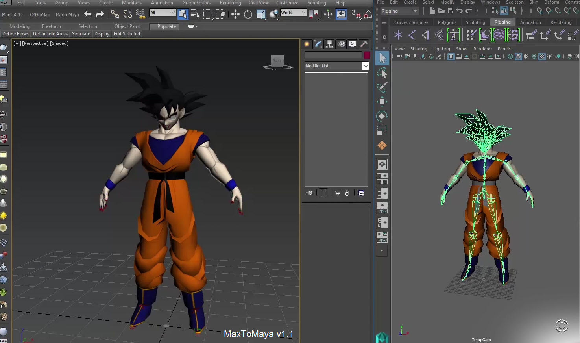Open the All selection filter dropdown
The image size is (580, 343).
pos(163,13)
